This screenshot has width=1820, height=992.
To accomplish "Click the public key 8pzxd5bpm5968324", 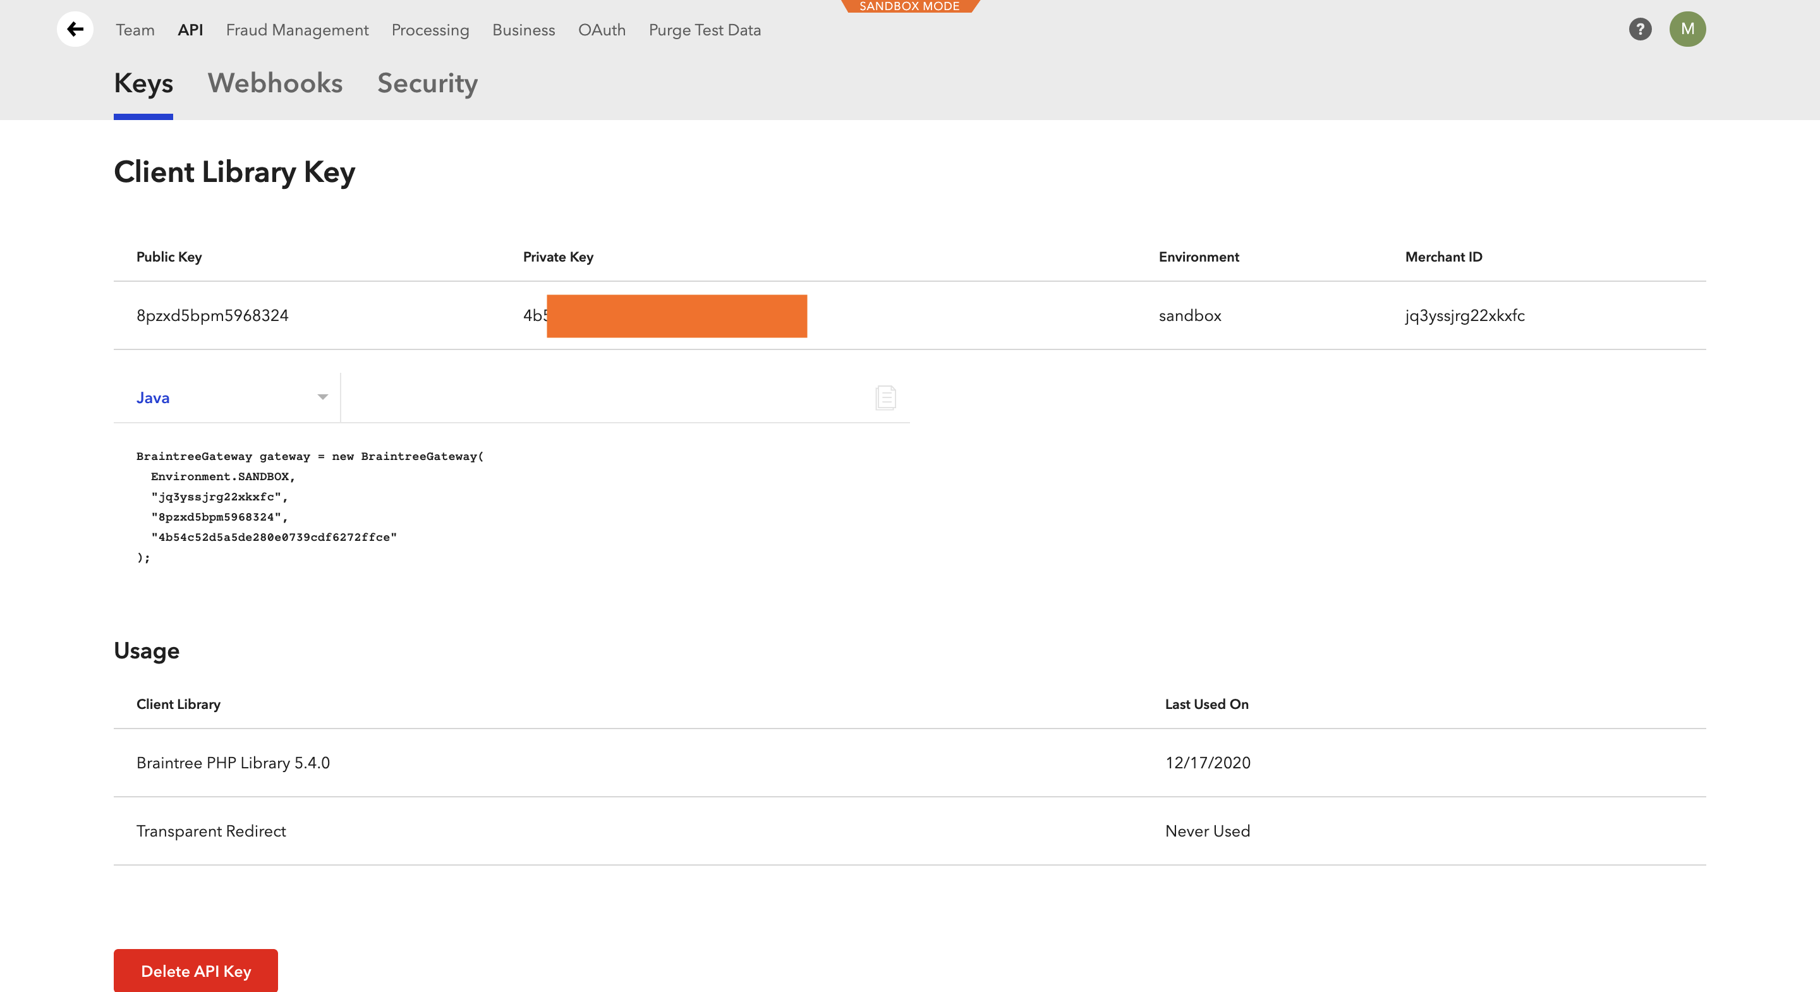I will point(212,315).
